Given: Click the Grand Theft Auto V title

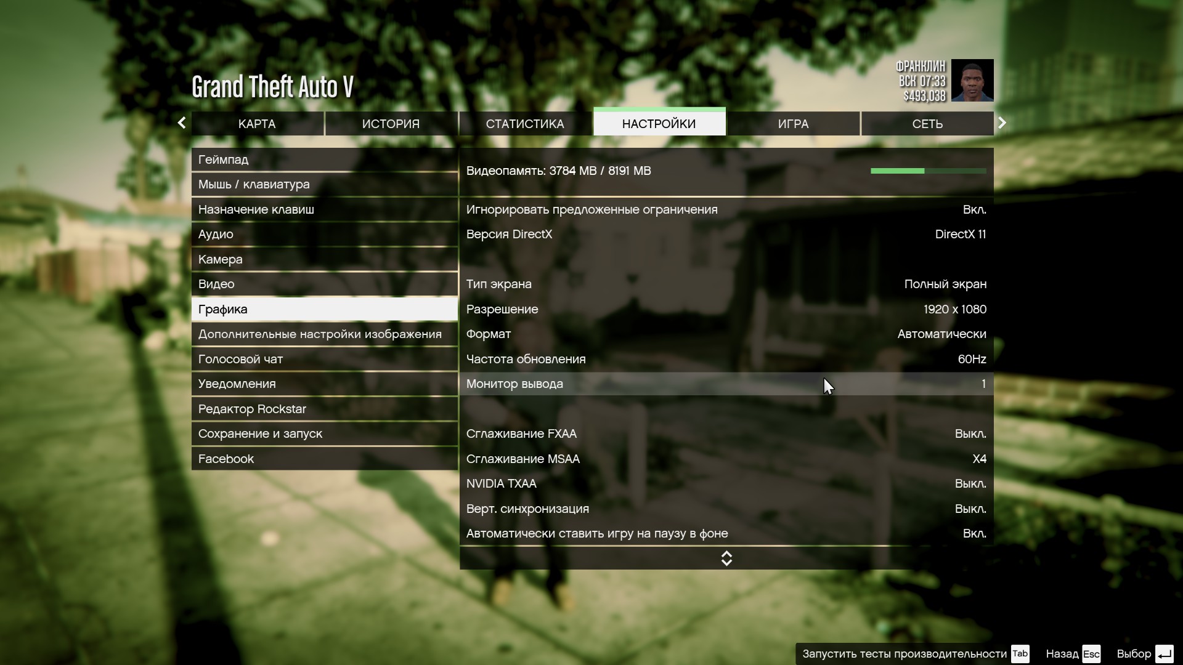Looking at the screenshot, I should pyautogui.click(x=272, y=86).
